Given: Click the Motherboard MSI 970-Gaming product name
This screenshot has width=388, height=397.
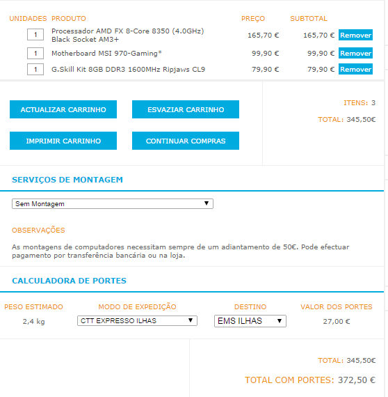Looking at the screenshot, I should point(106,54).
